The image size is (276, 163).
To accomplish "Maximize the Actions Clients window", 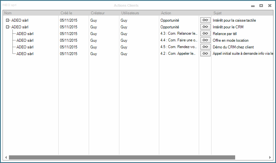I will (x=261, y=5).
